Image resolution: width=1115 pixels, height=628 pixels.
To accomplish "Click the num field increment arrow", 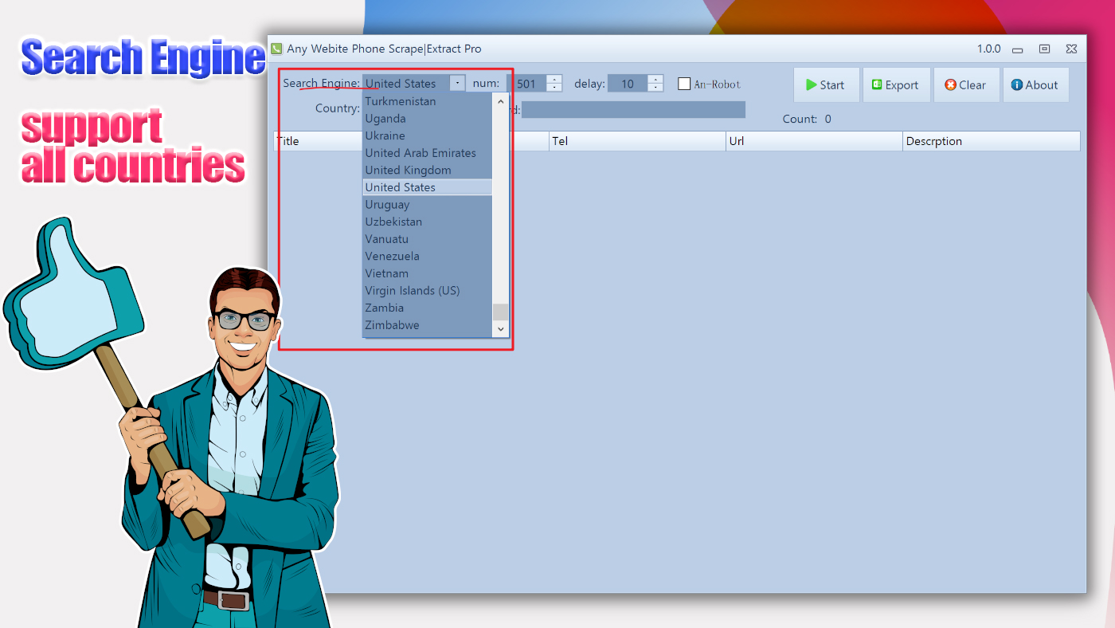I will click(x=554, y=78).
